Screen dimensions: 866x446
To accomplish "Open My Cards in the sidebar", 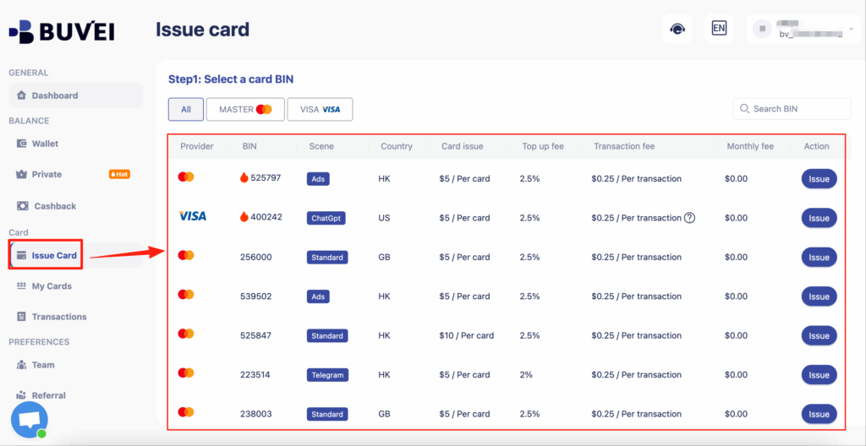I will (52, 286).
